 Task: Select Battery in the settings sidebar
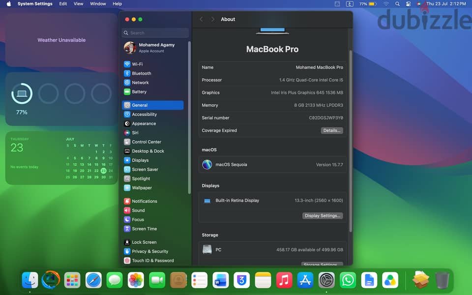pos(153,92)
